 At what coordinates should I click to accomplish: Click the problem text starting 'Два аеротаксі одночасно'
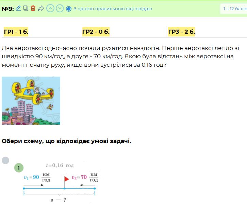(x=120, y=57)
